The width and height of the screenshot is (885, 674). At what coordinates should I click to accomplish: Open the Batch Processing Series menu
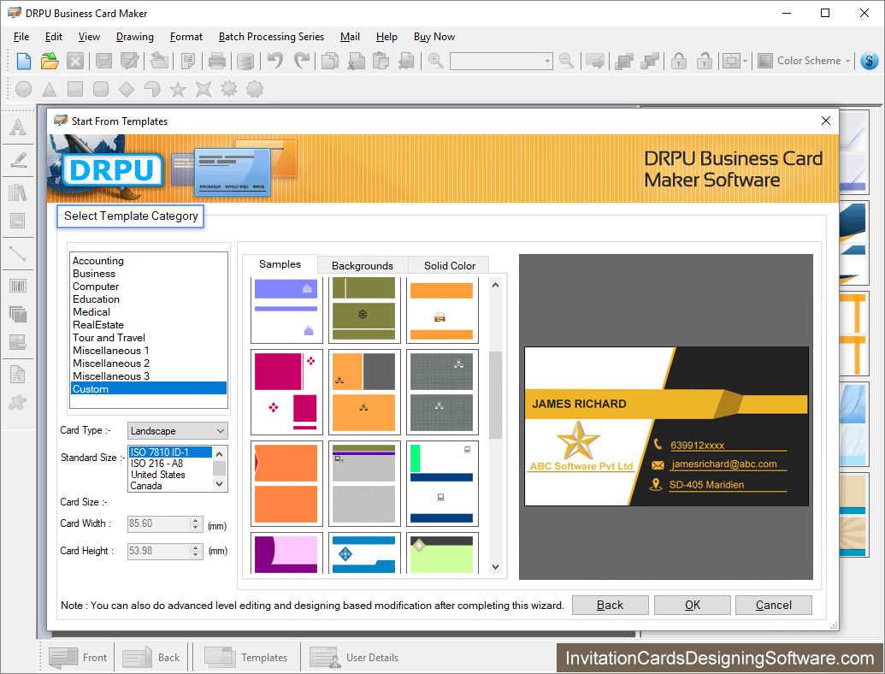271,37
